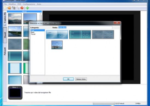This screenshot has height=106, width=150.
Task: Click the Save project toolbar icon
Action: [x=13, y=8]
